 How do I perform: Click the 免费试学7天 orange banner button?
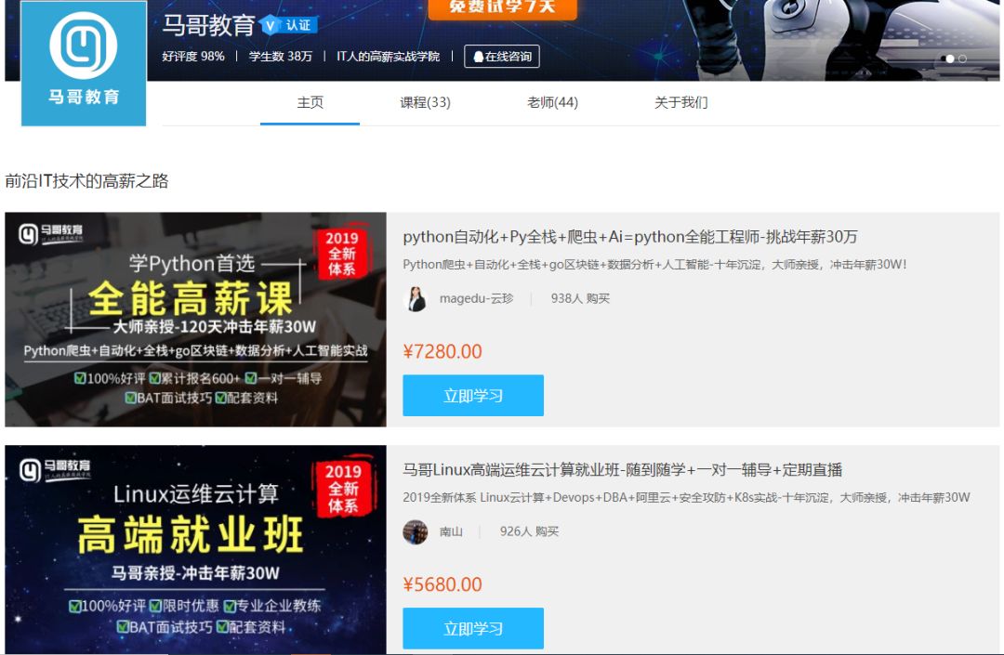(x=503, y=8)
